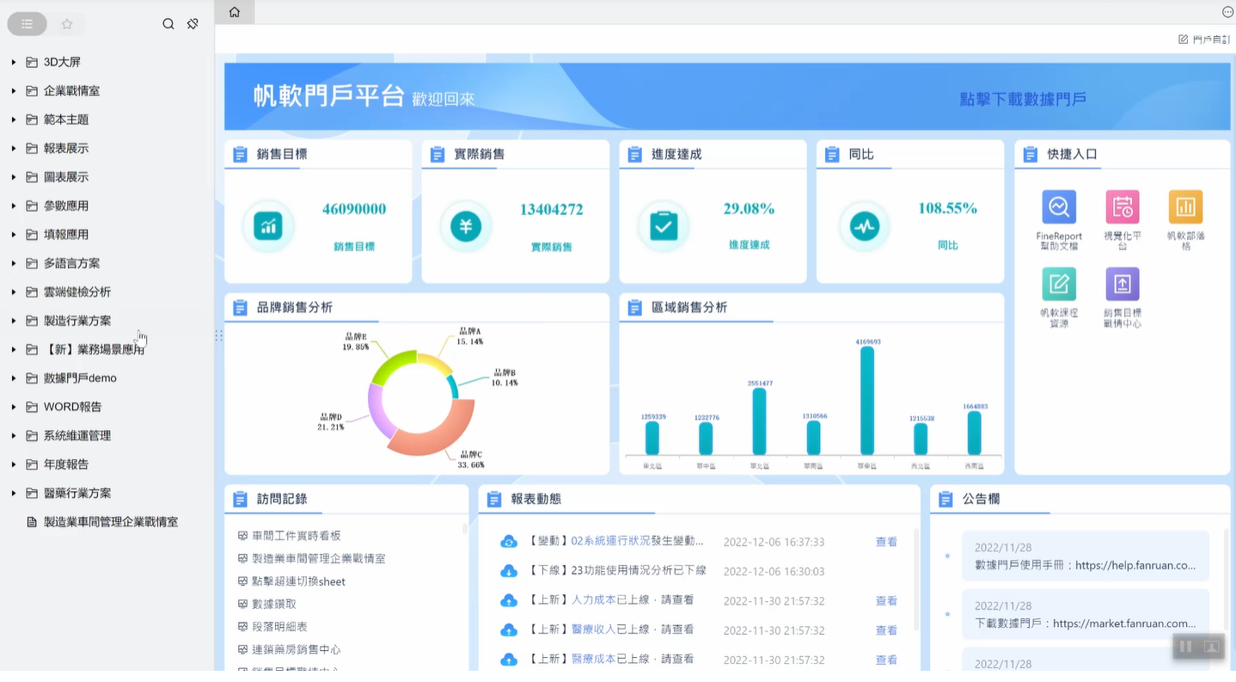The image size is (1236, 682).
Task: Pin the sidebar with the pin icon
Action: 193,24
